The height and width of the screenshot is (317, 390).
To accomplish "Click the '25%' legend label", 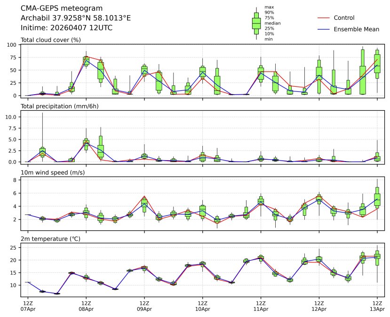I will coord(270,28).
